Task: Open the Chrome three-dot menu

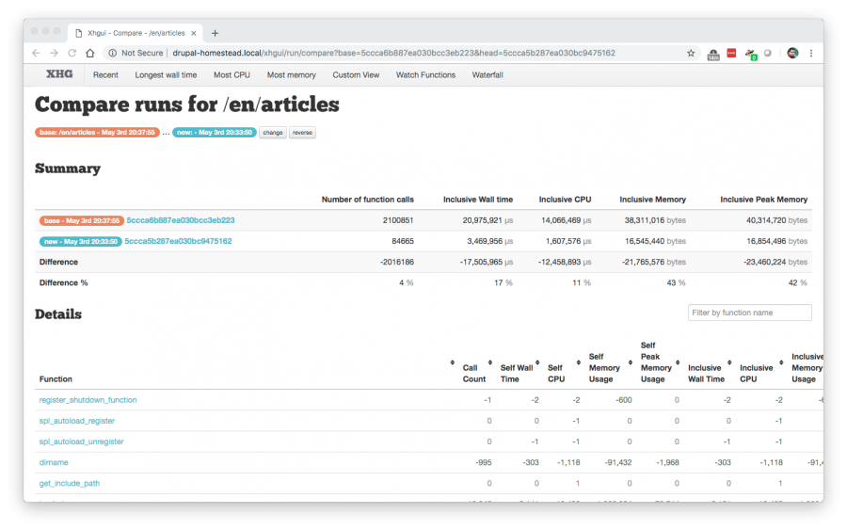Action: coord(811,53)
